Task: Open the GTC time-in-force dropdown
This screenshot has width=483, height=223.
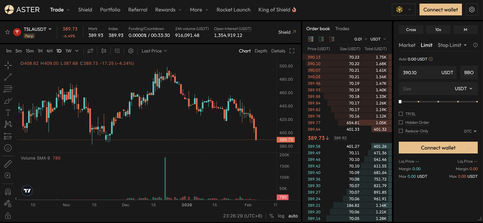Action: click(470, 131)
